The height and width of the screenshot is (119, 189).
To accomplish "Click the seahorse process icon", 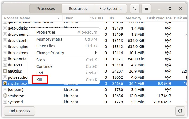I will coord(5,96).
